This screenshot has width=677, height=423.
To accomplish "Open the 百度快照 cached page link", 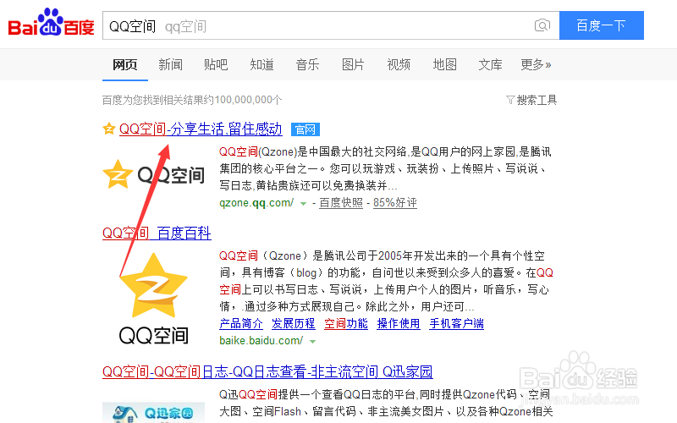I will tap(341, 202).
